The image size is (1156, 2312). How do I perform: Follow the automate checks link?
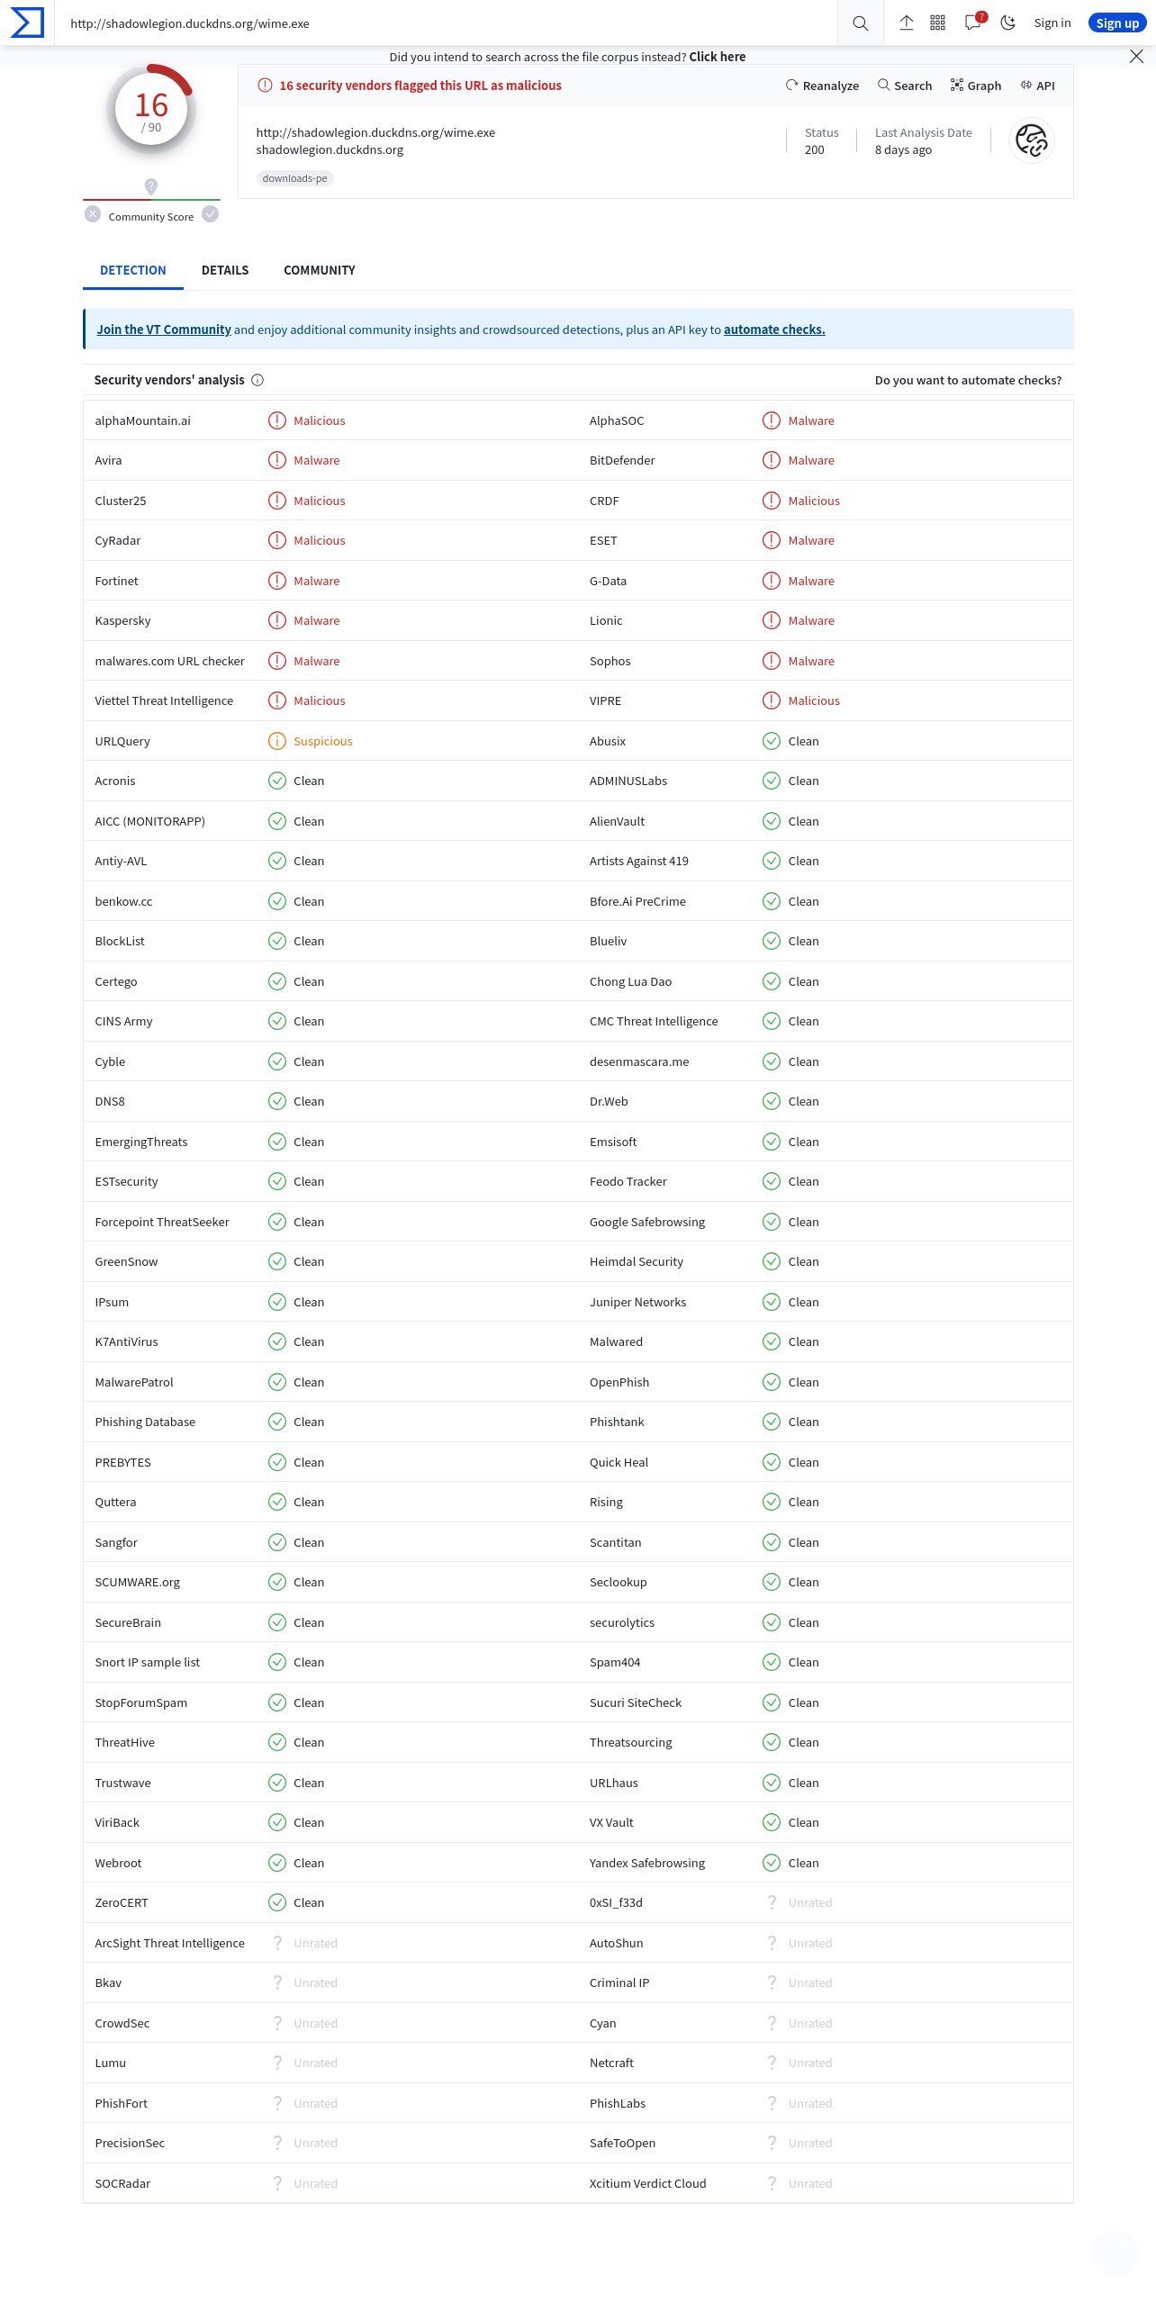click(x=774, y=330)
